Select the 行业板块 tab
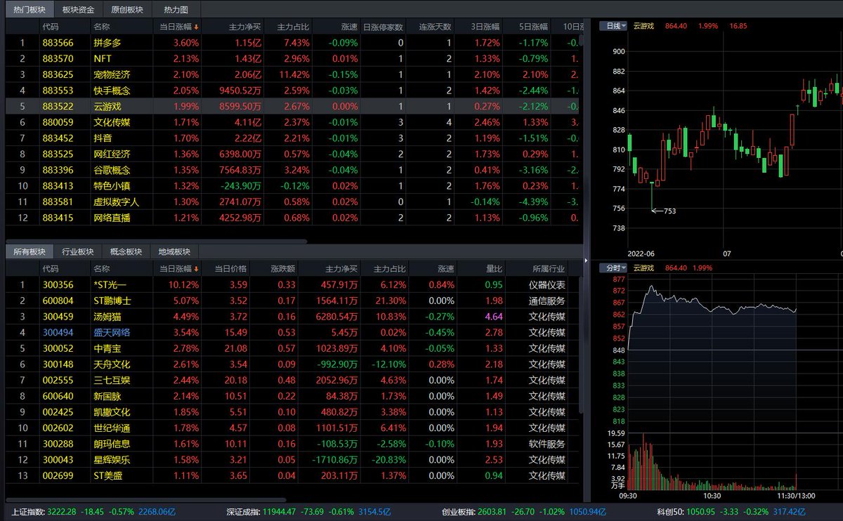 (78, 252)
